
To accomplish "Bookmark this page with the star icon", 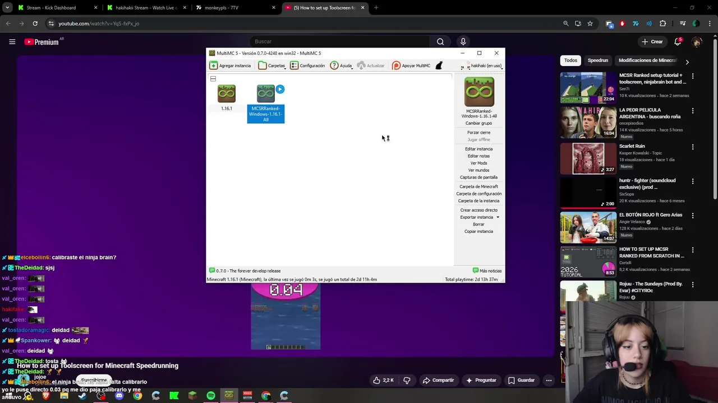I will coord(590,24).
